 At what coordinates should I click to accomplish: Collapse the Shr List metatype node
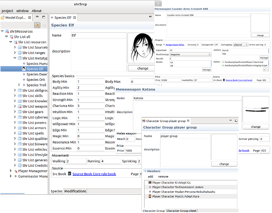[15, 58]
